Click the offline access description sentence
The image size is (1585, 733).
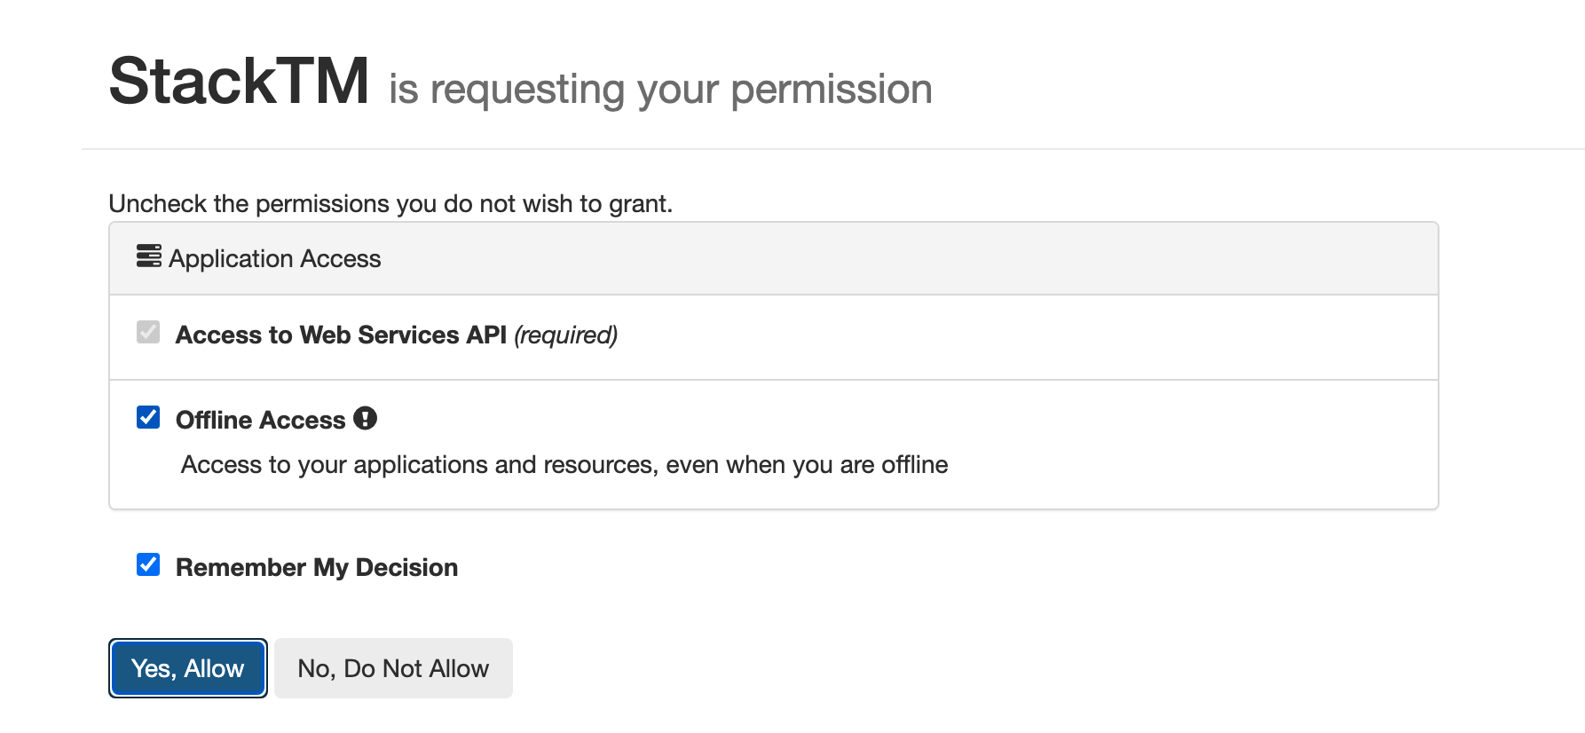(564, 465)
